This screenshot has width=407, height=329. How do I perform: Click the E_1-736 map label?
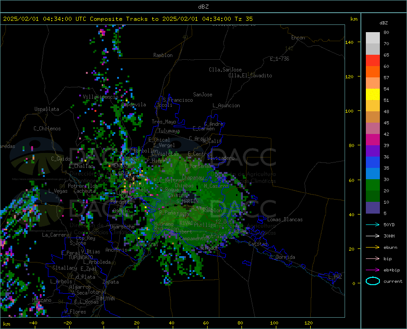point(279,59)
